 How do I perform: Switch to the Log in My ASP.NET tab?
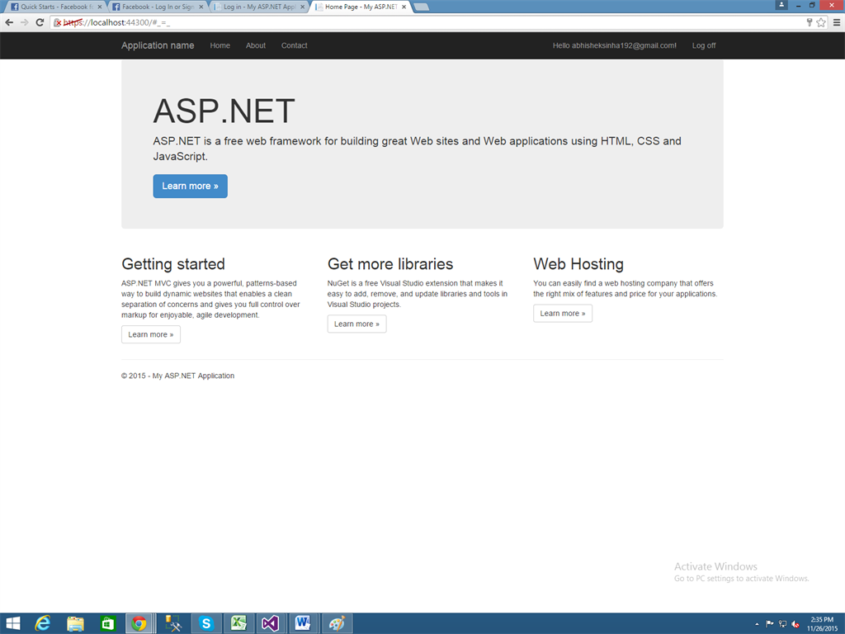(259, 7)
